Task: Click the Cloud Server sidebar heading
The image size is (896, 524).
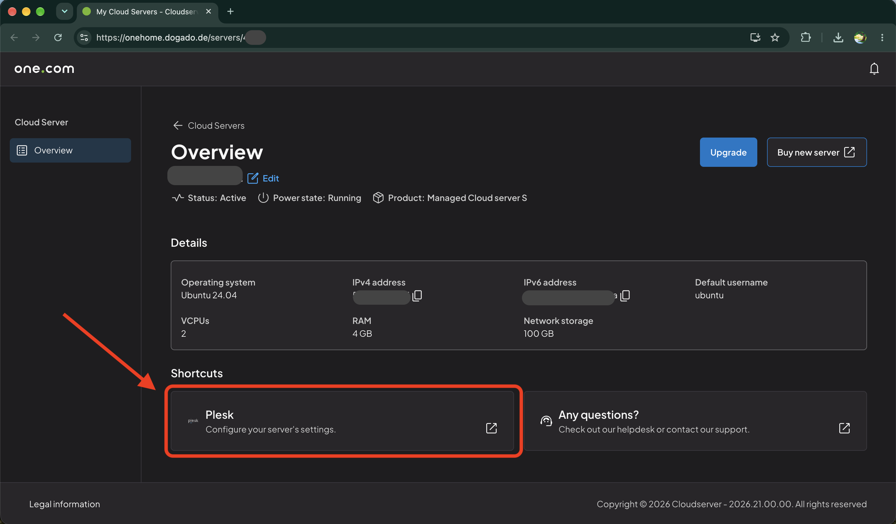Action: [x=41, y=122]
